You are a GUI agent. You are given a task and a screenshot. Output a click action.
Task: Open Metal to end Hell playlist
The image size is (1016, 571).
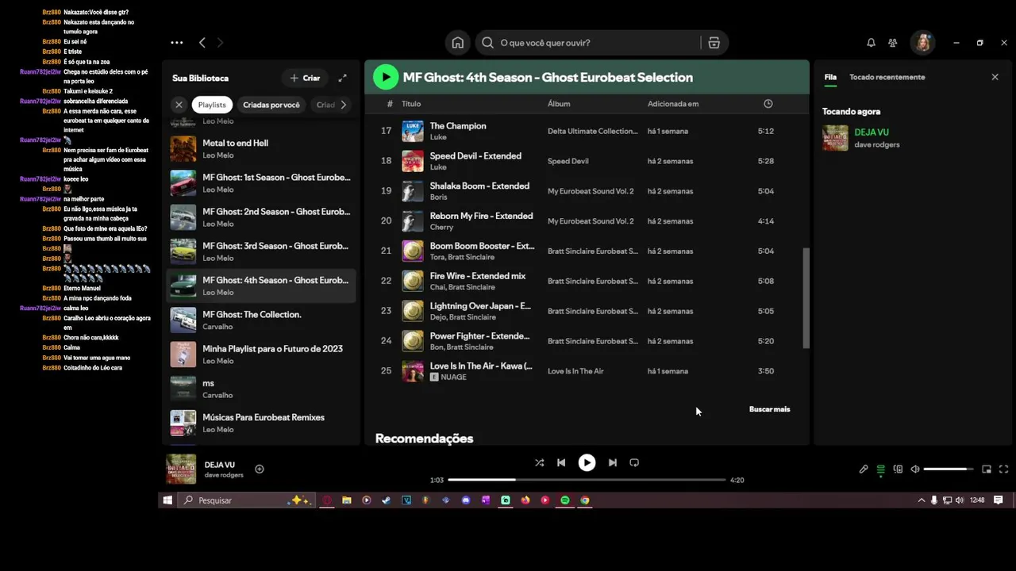(x=261, y=149)
